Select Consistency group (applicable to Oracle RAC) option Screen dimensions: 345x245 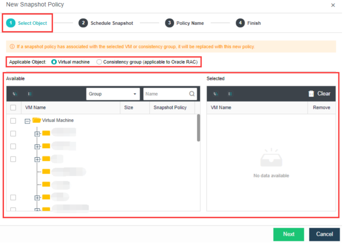[x=100, y=62]
